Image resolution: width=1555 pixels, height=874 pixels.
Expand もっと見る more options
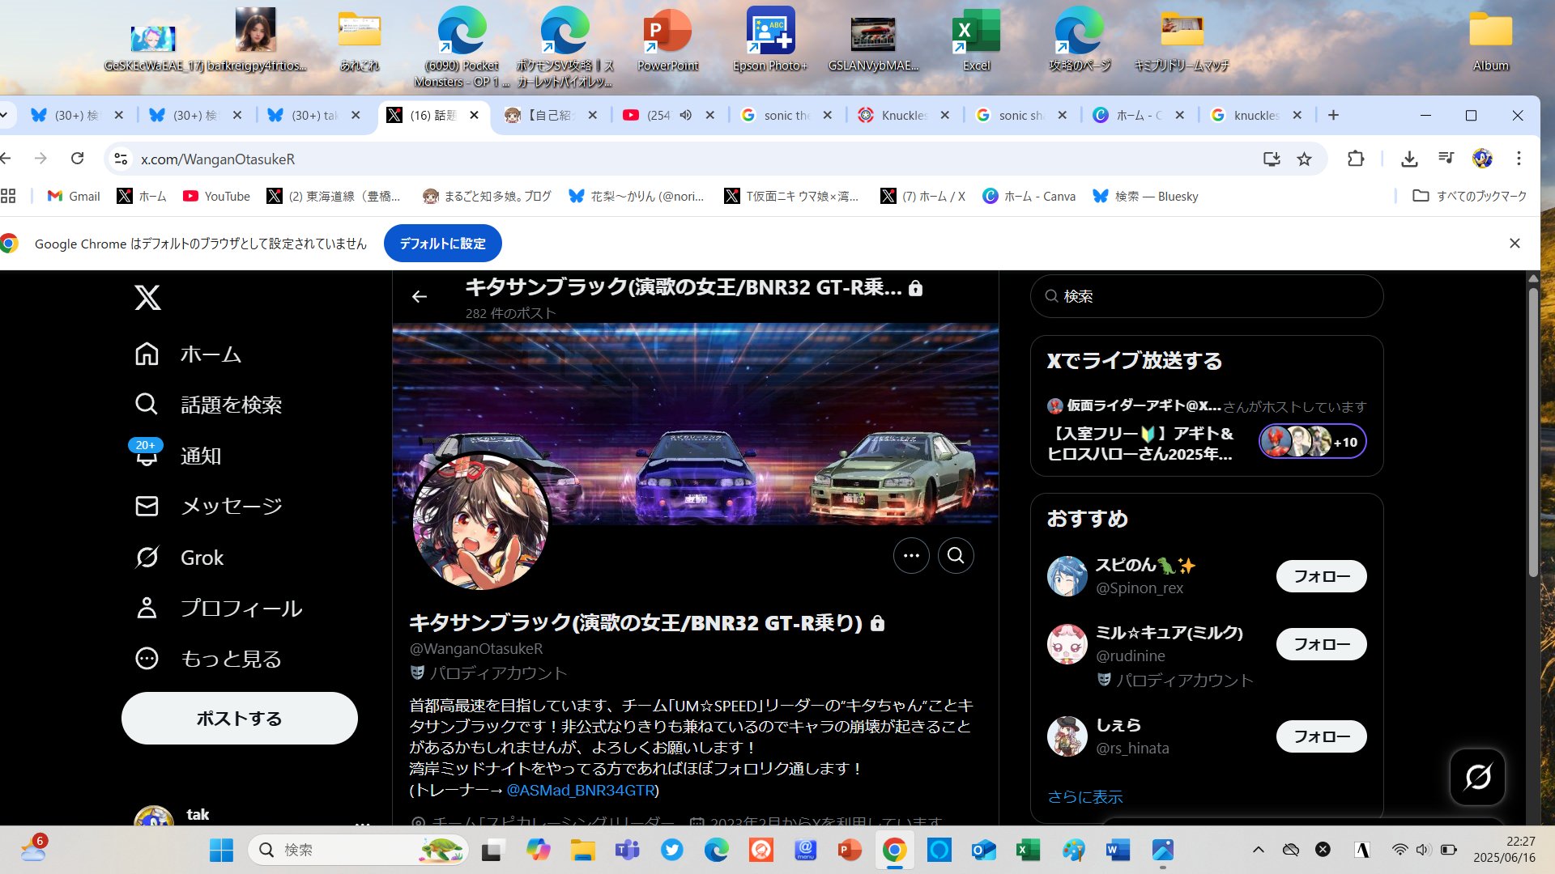208,659
